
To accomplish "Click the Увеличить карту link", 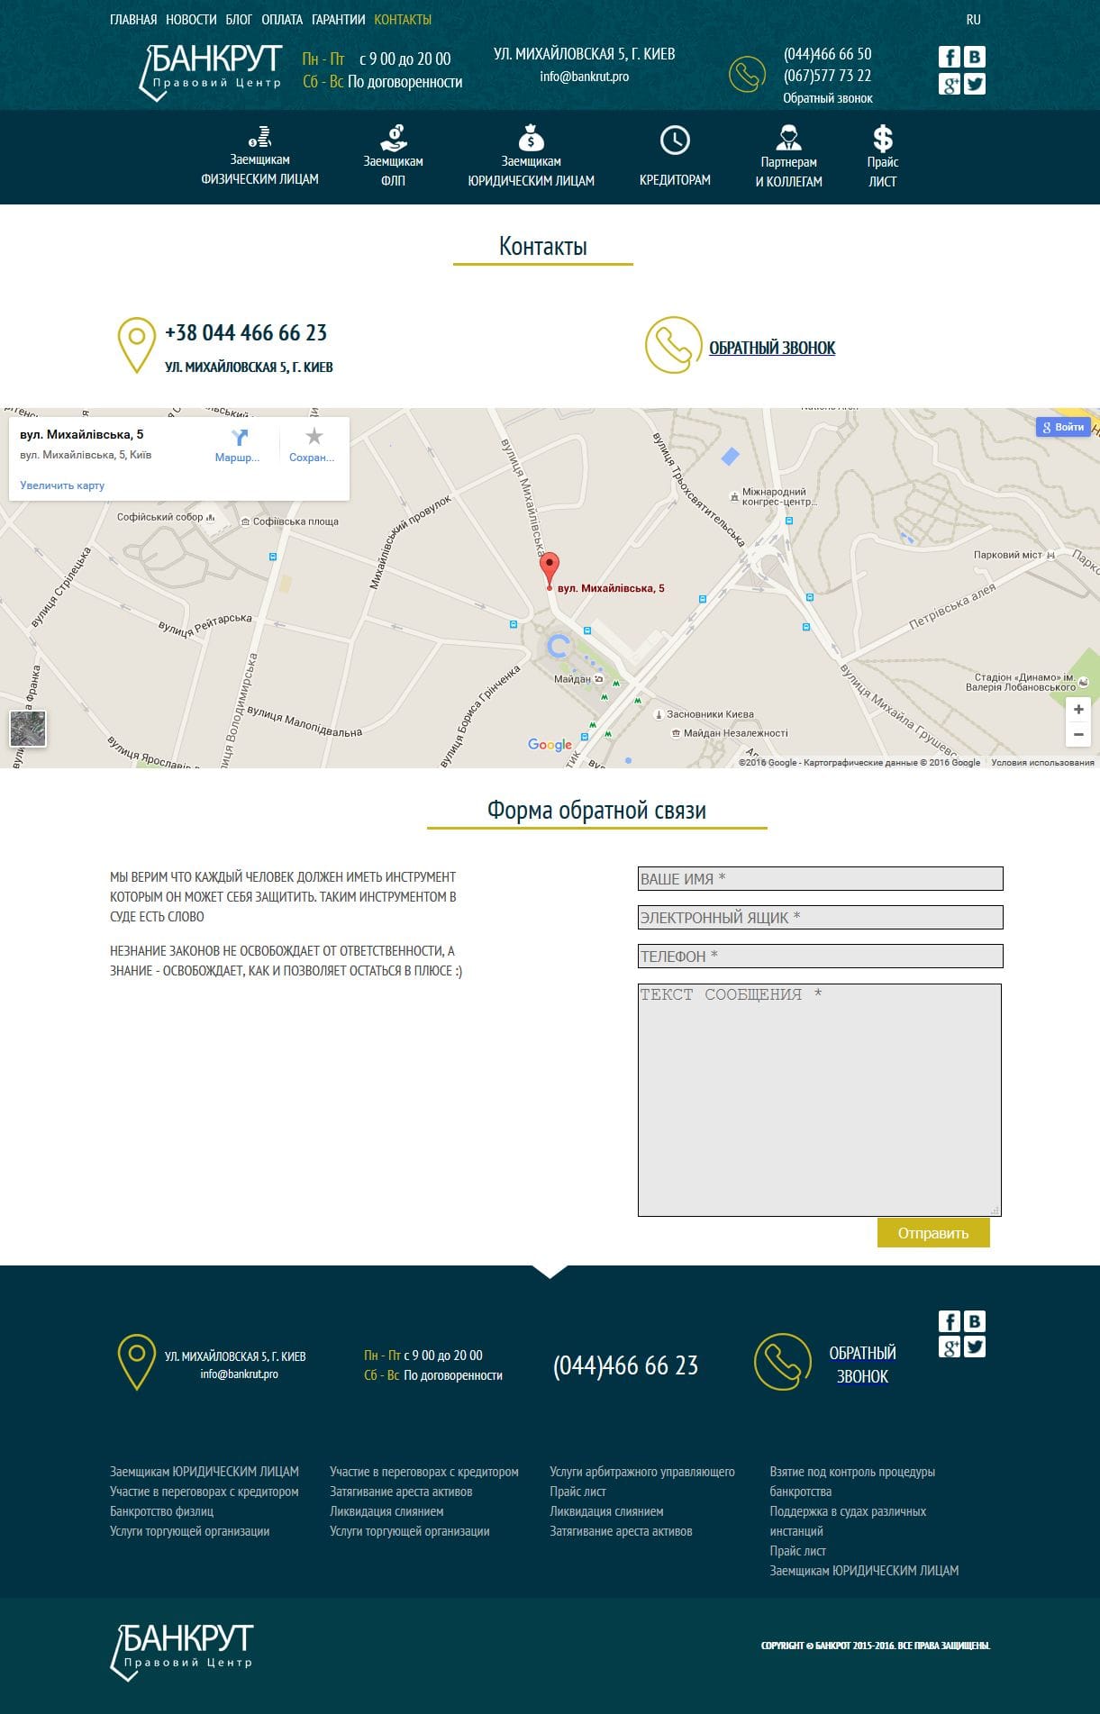I will tap(62, 485).
